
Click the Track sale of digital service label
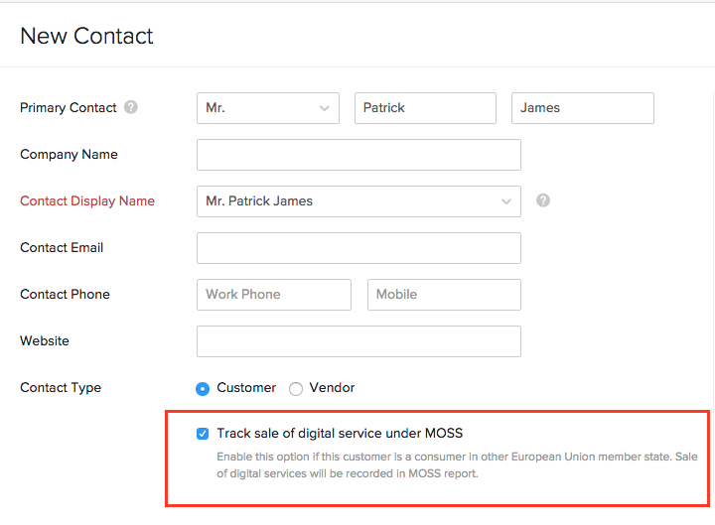click(x=340, y=434)
